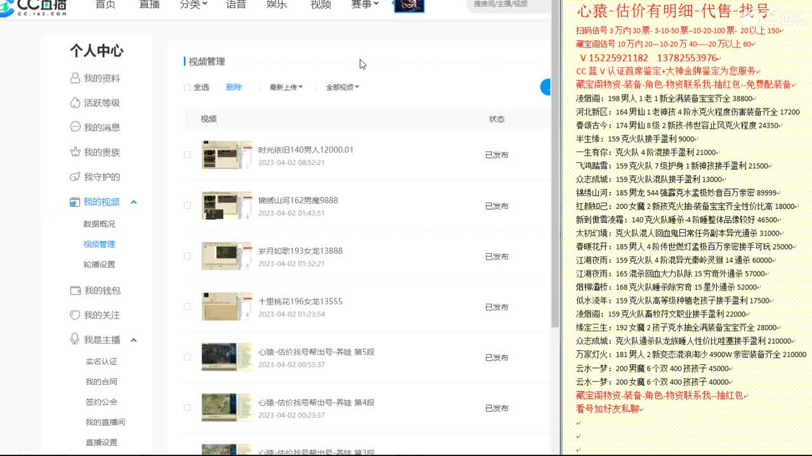812x456 pixels.
Task: Check the box for 时光依旧140男人12000.01
Action: pyautogui.click(x=187, y=155)
